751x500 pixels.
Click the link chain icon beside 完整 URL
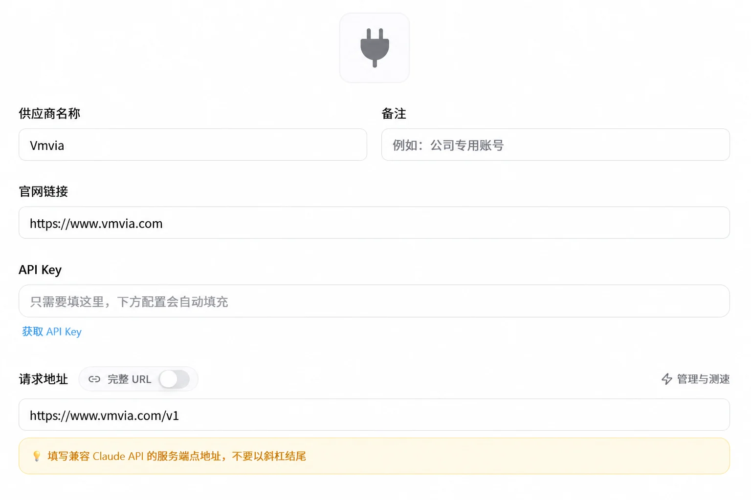(x=94, y=379)
